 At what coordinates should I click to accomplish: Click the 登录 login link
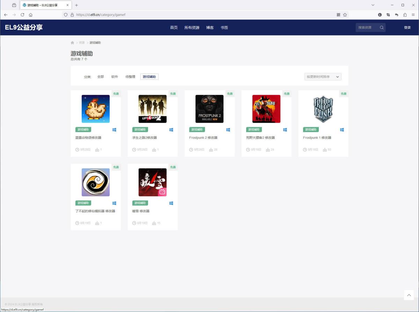[x=407, y=28]
